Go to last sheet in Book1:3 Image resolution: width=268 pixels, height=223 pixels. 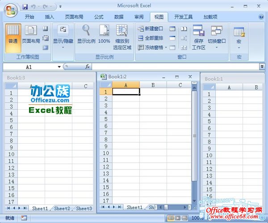pos(25,208)
